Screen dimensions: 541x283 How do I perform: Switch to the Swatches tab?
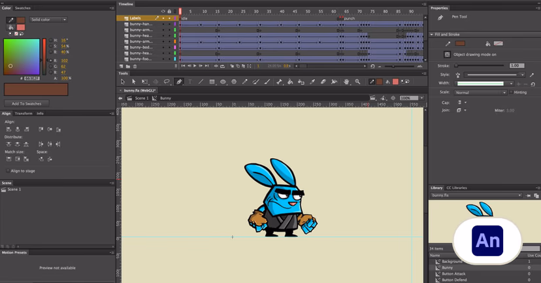click(23, 8)
